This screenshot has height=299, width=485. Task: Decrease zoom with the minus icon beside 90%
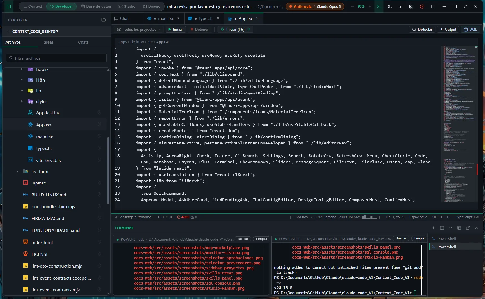352,6
